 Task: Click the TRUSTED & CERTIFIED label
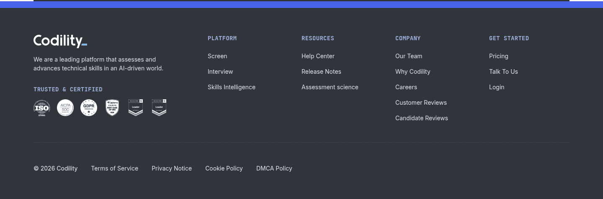tap(68, 89)
